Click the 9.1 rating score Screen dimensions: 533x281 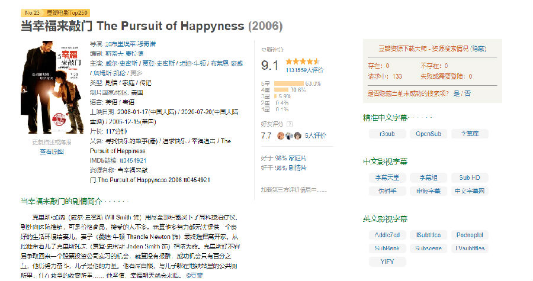269,65
